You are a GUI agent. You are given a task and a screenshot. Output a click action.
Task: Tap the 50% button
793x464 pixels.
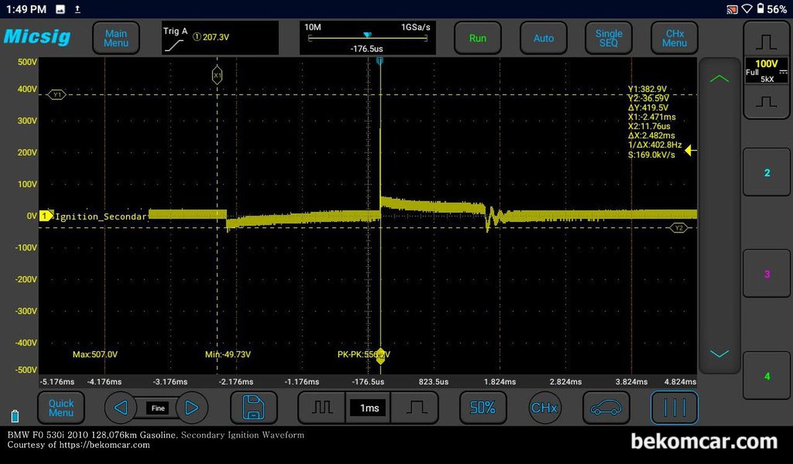tap(483, 408)
